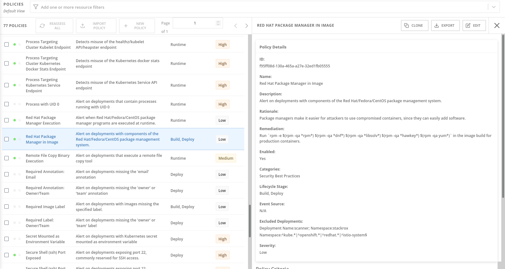Open Remote File Copy Binary Execution policy
This screenshot has width=505, height=269.
click(x=48, y=158)
